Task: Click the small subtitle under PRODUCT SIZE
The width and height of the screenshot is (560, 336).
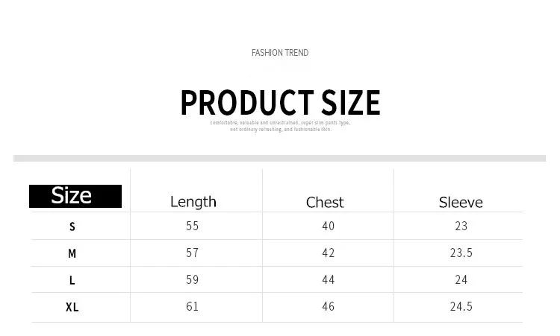Action: (280, 126)
